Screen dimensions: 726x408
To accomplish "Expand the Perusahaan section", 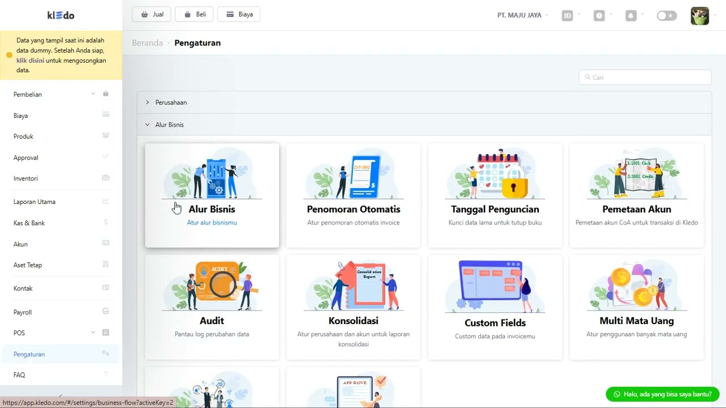I will 424,103.
